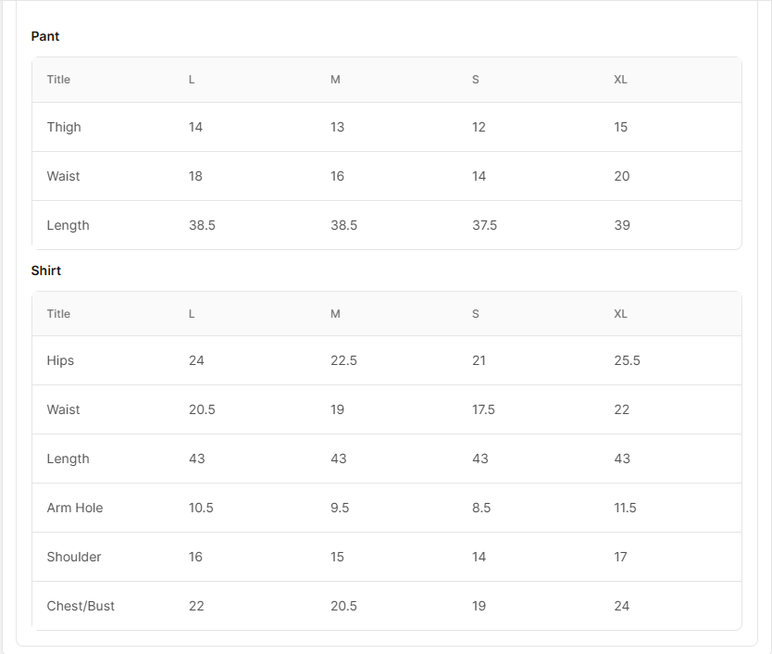Viewport: 772px width, 654px height.
Task: Click the Shoulder row label
Action: tap(74, 557)
